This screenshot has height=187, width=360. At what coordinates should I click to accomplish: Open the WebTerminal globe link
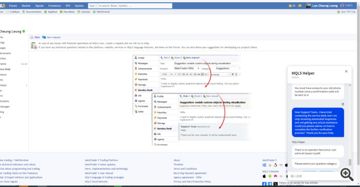pyautogui.click(x=101, y=12)
